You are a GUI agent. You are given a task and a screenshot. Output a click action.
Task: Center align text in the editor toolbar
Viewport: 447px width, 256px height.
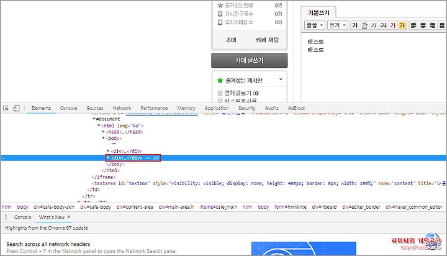(423, 25)
